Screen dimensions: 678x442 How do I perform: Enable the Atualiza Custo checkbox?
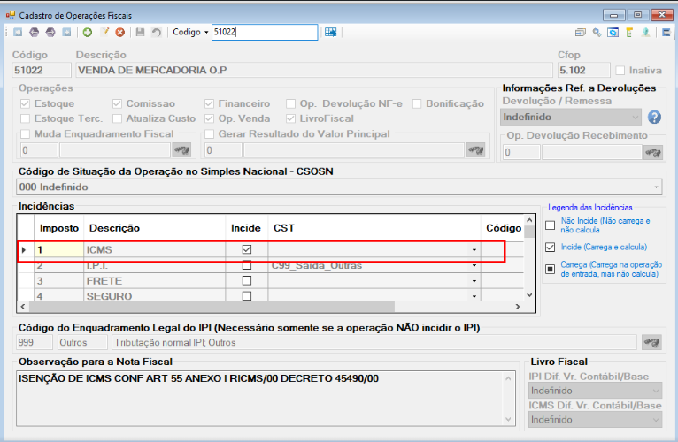[x=117, y=118]
